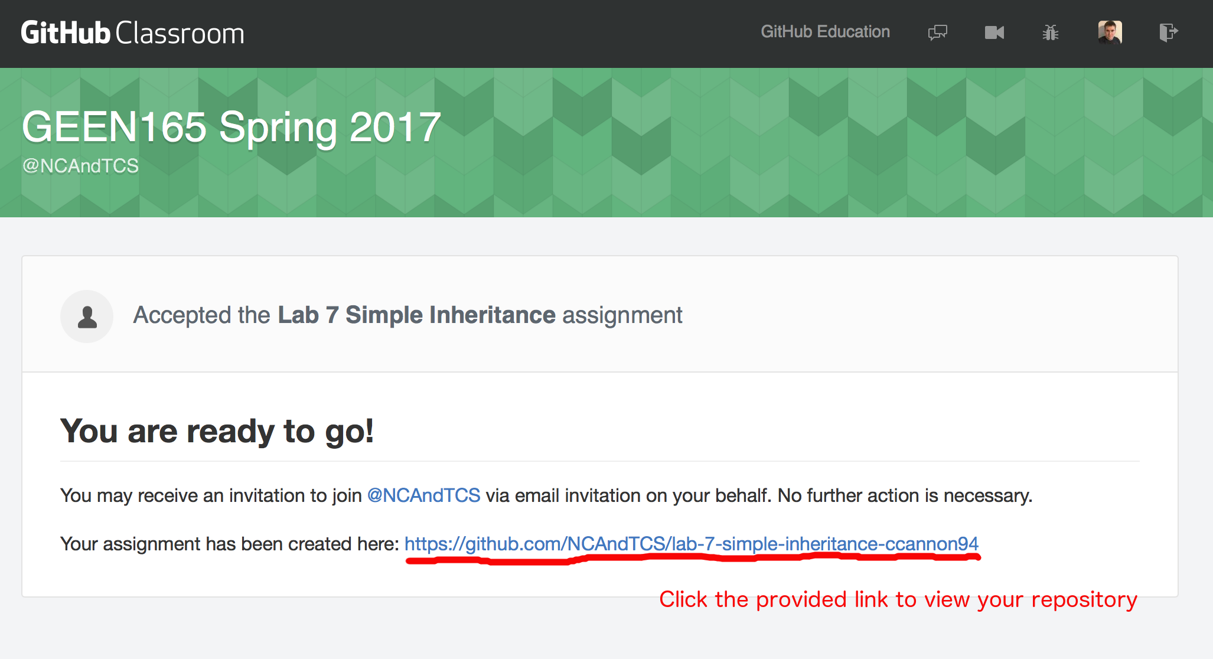This screenshot has height=659, width=1213.
Task: Click @NCAndTCS handle in green banner
Action: coord(80,166)
